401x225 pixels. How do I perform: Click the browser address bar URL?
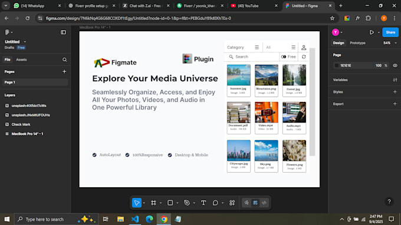click(139, 18)
